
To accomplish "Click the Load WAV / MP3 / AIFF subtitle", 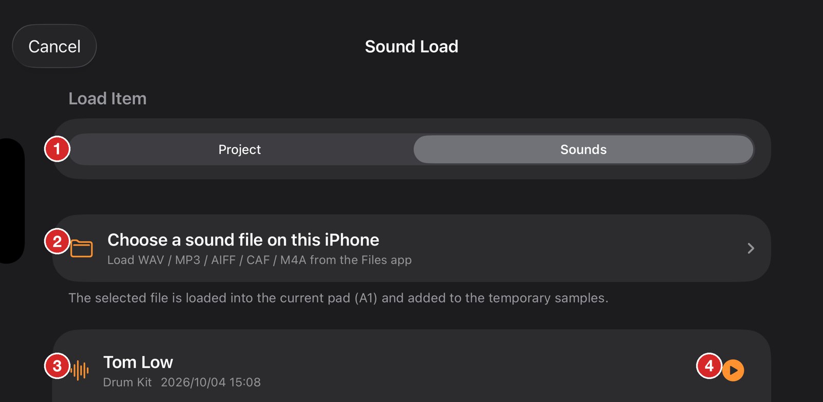I will click(x=259, y=260).
